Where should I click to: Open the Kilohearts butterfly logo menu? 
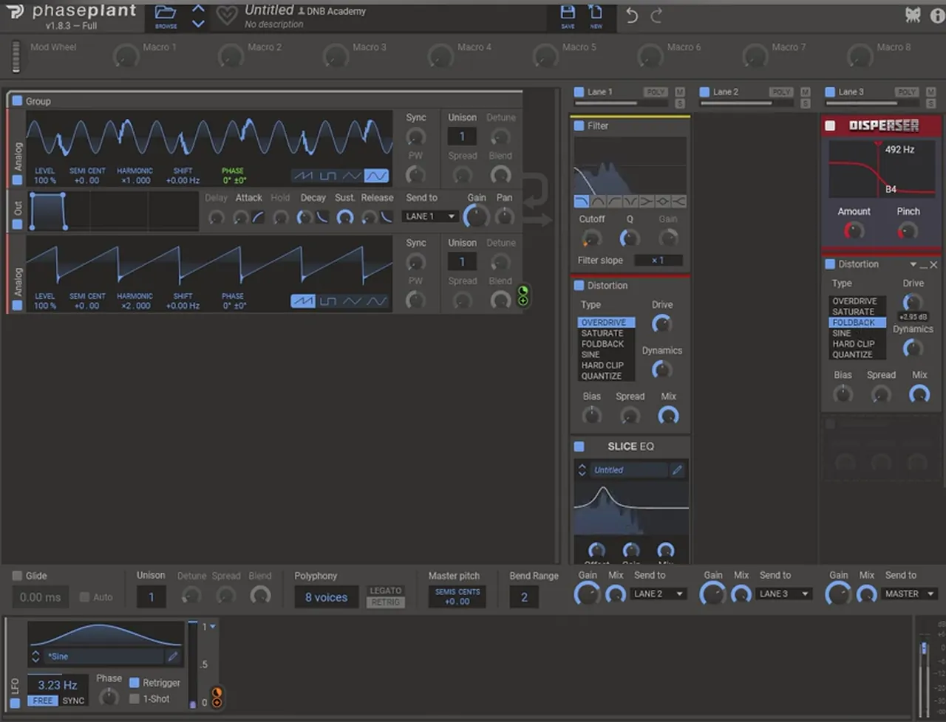click(x=913, y=15)
